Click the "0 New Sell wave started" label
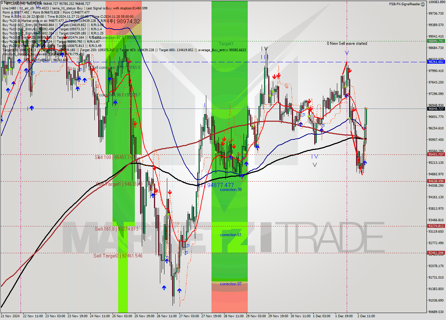Screen dimensions: 446x320 pos(347,43)
